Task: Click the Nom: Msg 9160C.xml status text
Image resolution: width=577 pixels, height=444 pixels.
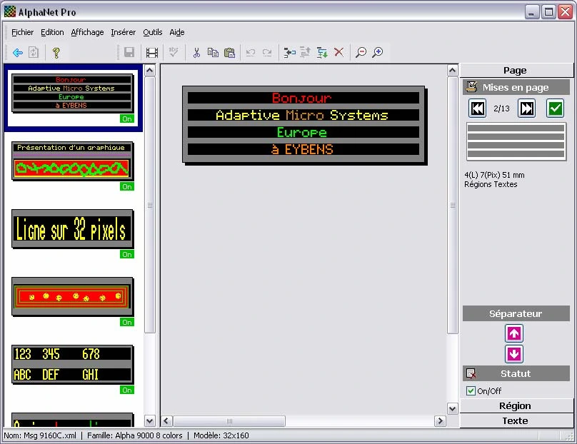Action: click(40, 435)
